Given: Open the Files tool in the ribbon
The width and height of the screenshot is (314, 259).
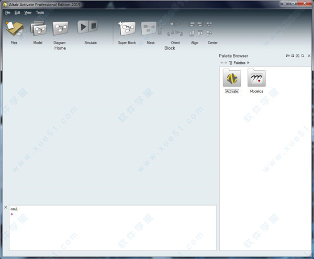Looking at the screenshot, I should [x=14, y=29].
